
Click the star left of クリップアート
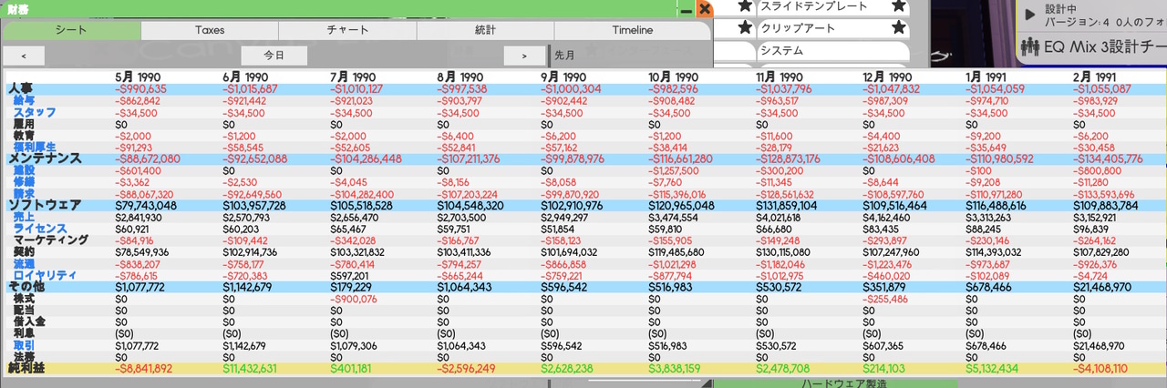click(x=745, y=28)
